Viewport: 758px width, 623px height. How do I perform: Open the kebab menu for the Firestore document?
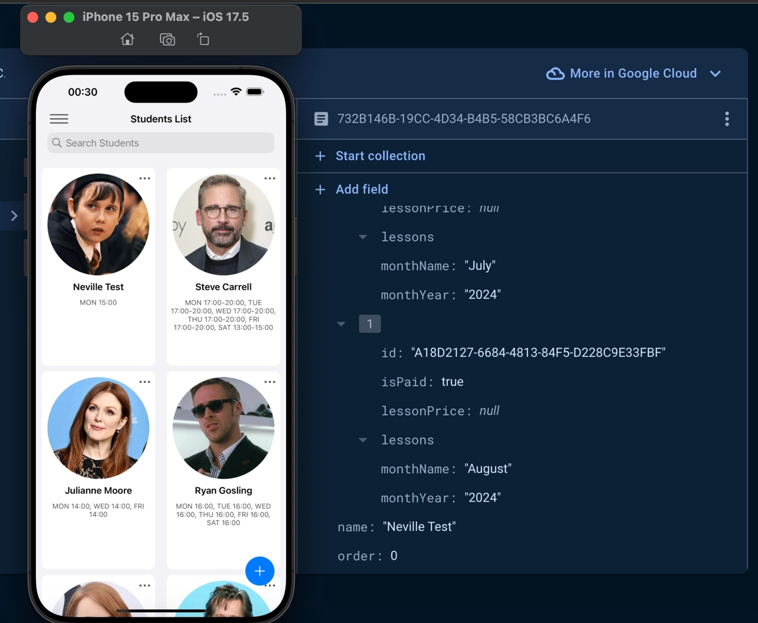(x=727, y=119)
